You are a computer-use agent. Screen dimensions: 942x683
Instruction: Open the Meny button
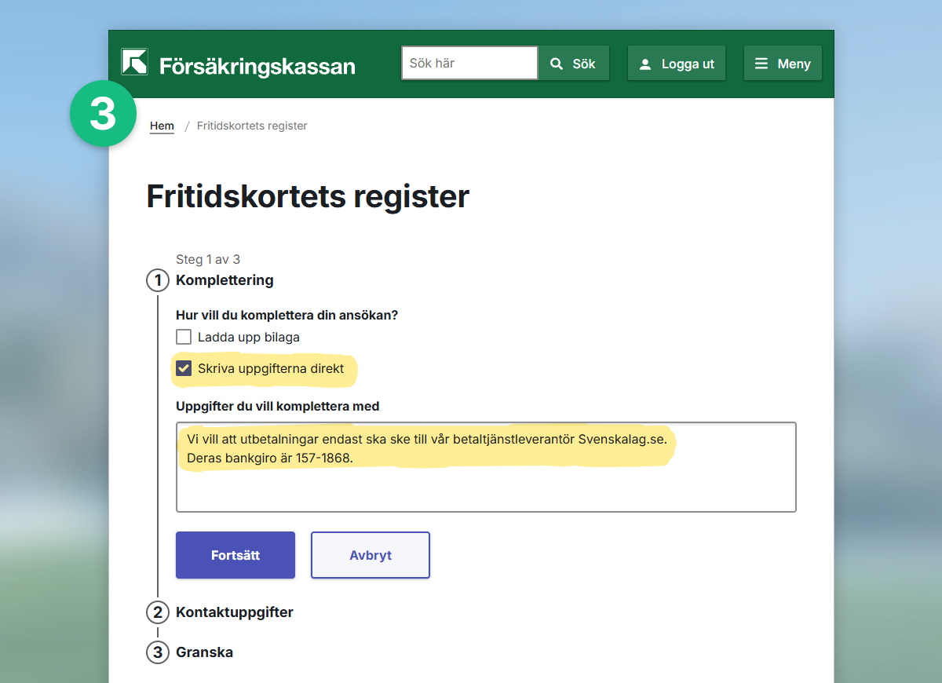[783, 64]
